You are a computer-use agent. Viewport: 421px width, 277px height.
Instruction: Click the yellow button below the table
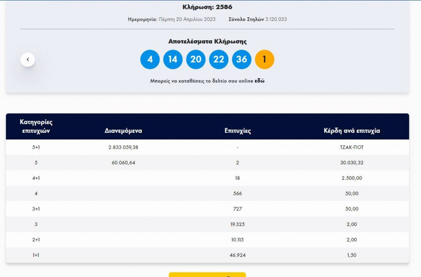(207, 275)
